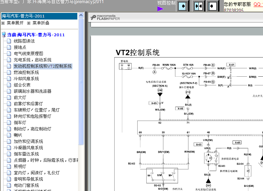Open the 前雾灯和后雾灯 tree entry
Screen dimensions: 263x191
28,104
